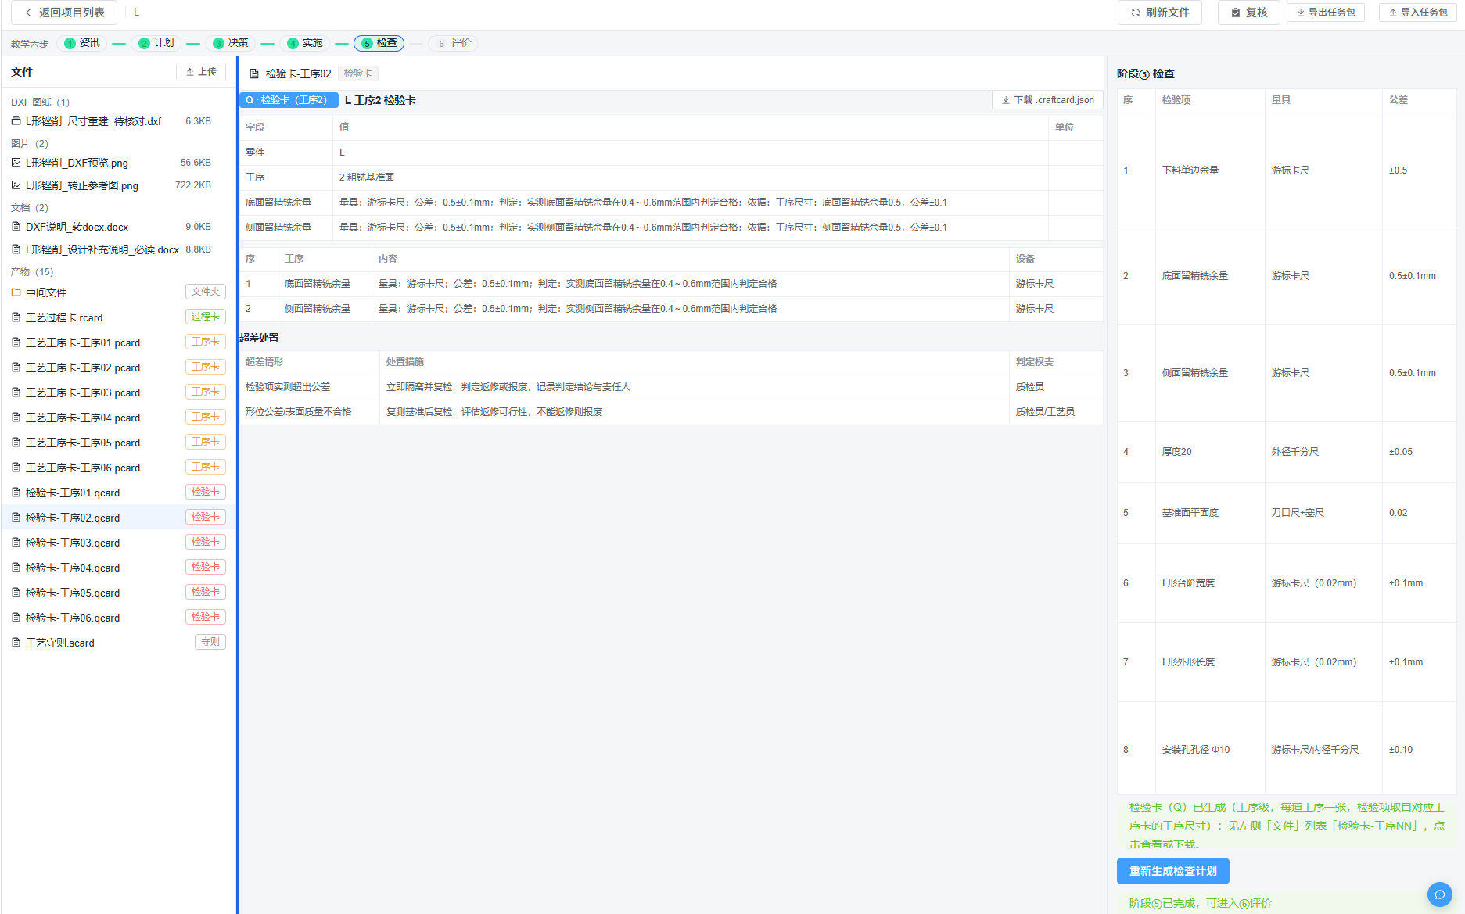Click the document icon of DXF说明_转docx.docx

(16, 227)
